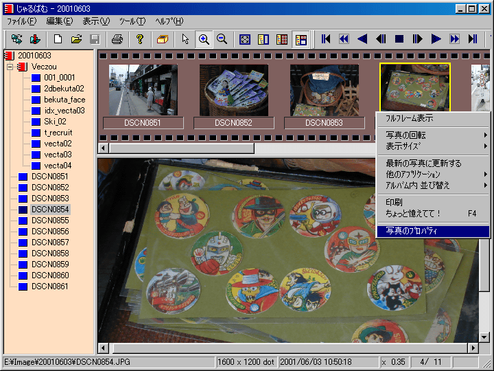Open 表示サイズ submenu
Screen dimensions: 494x371
[433, 146]
